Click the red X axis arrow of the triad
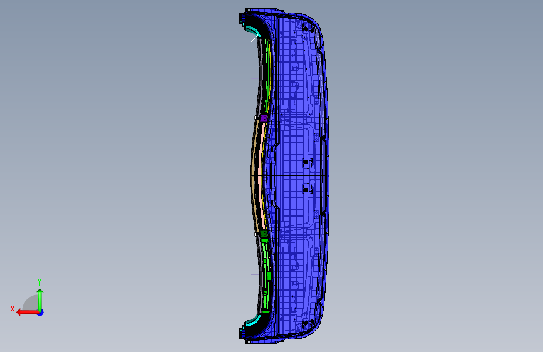543x352 pixels. tap(28, 313)
